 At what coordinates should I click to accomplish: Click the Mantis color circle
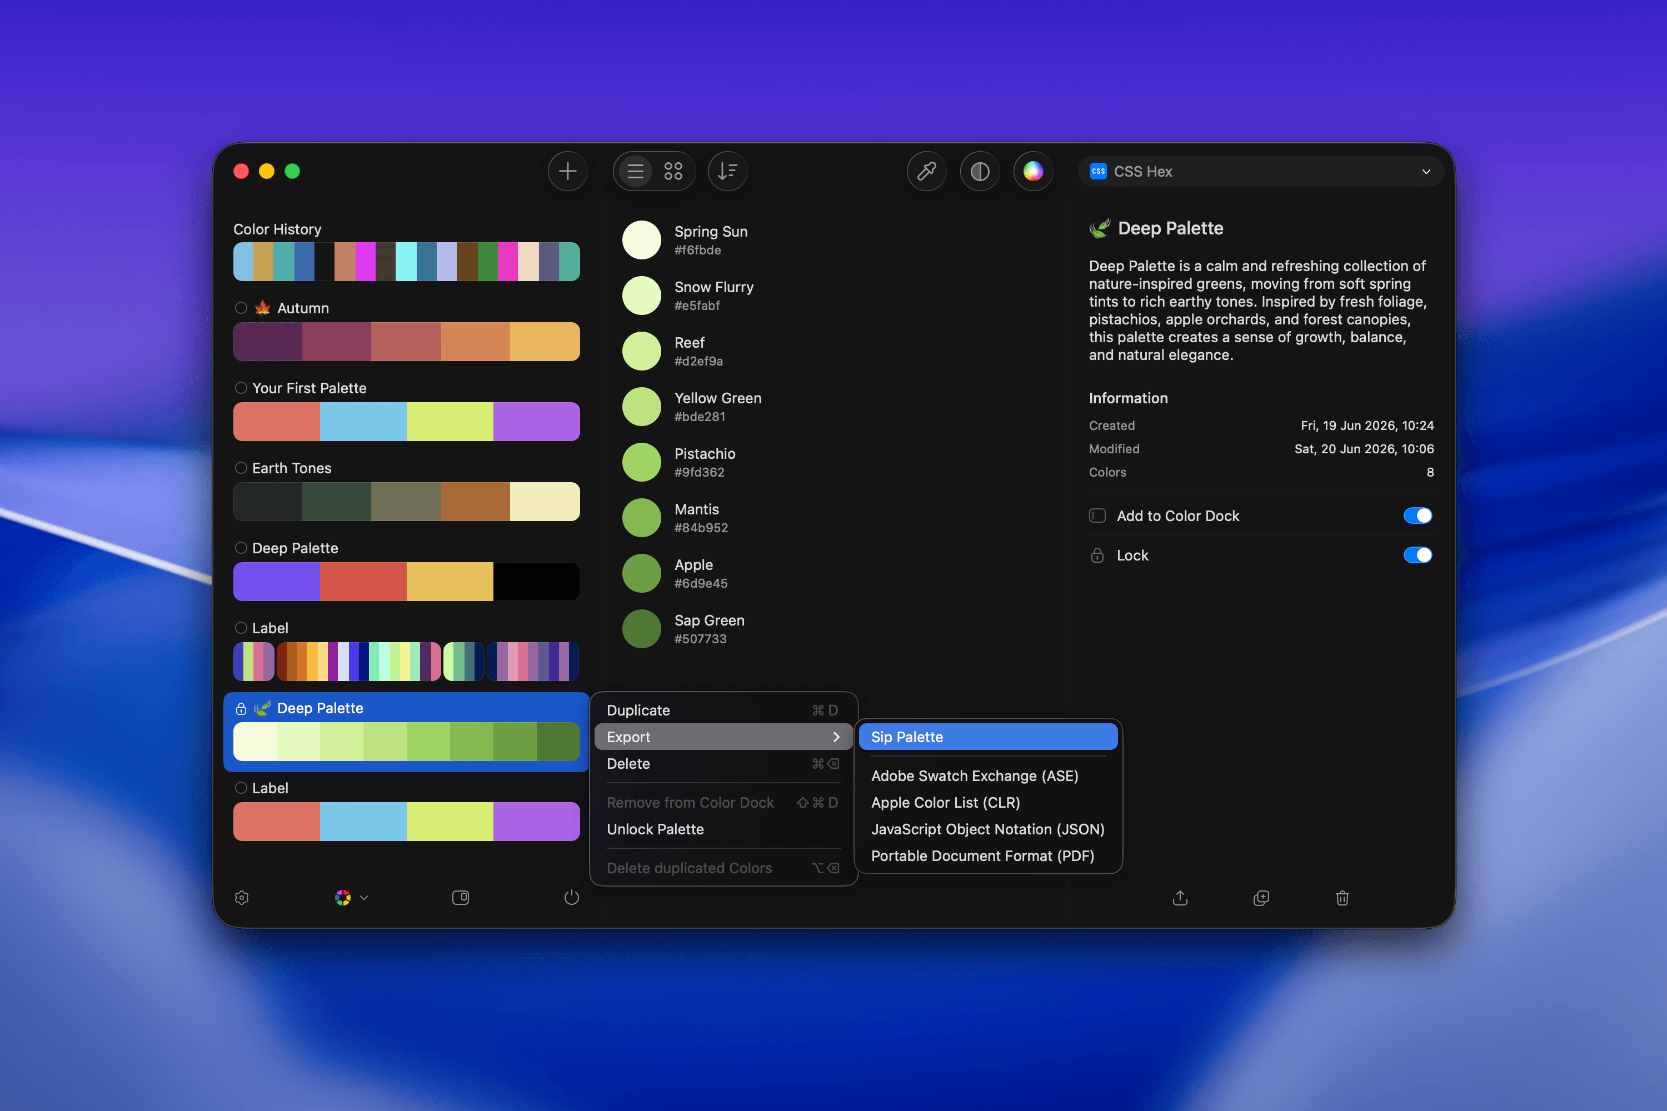[641, 517]
